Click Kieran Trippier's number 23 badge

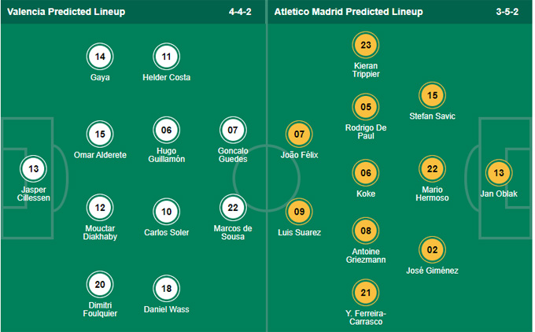pos(366,45)
